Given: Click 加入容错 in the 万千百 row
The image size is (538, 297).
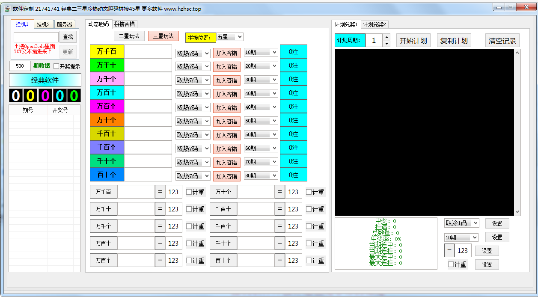Looking at the screenshot, I should point(227,53).
